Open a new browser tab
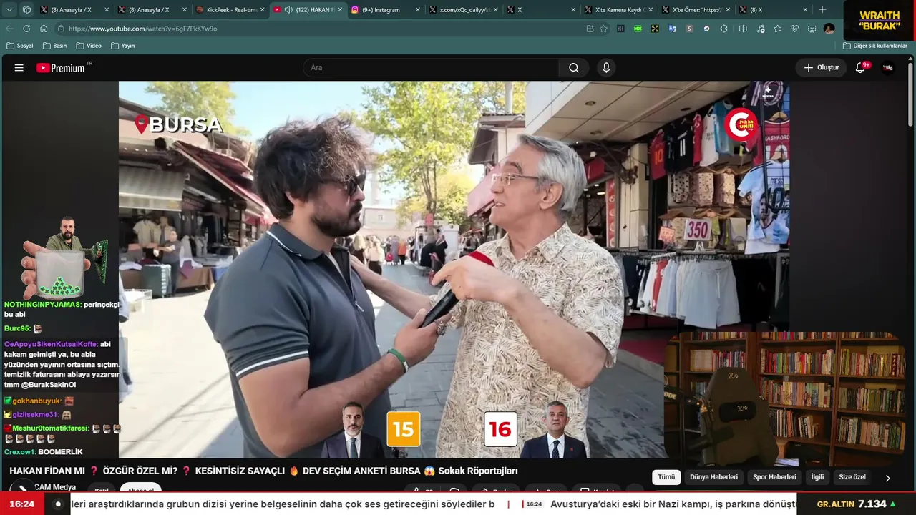The image size is (916, 515). [x=822, y=10]
